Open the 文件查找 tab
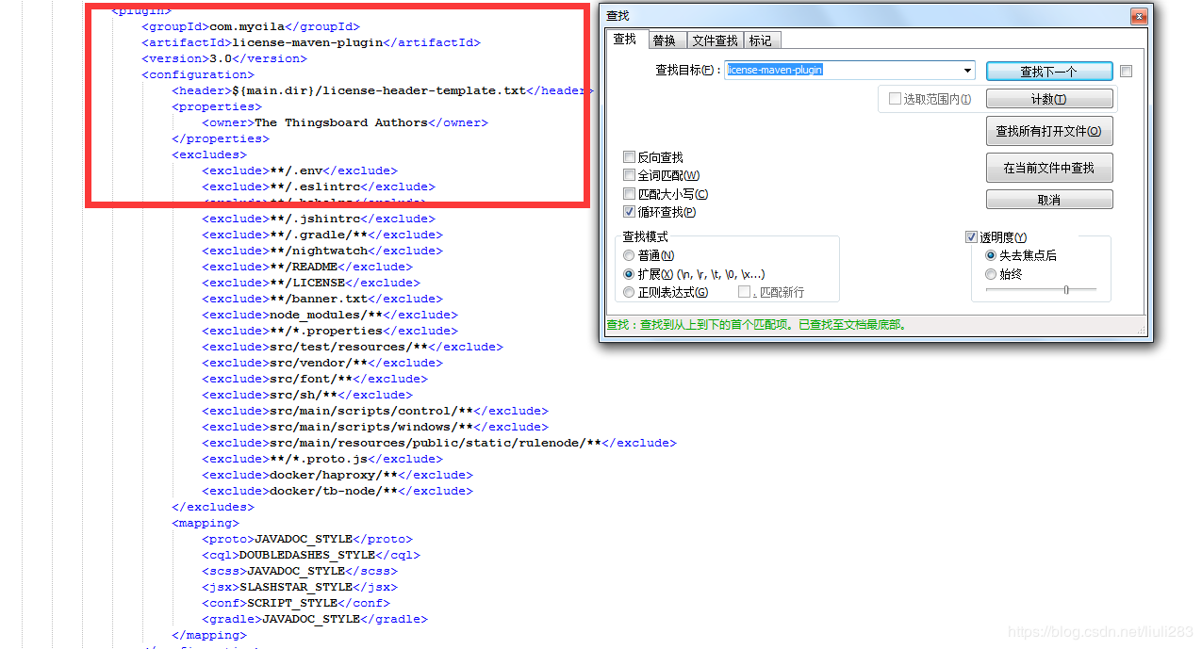The image size is (1202, 649). pyautogui.click(x=715, y=41)
